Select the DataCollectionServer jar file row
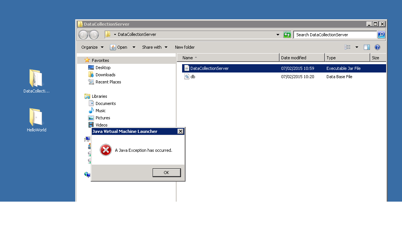402x239 pixels. [284, 68]
